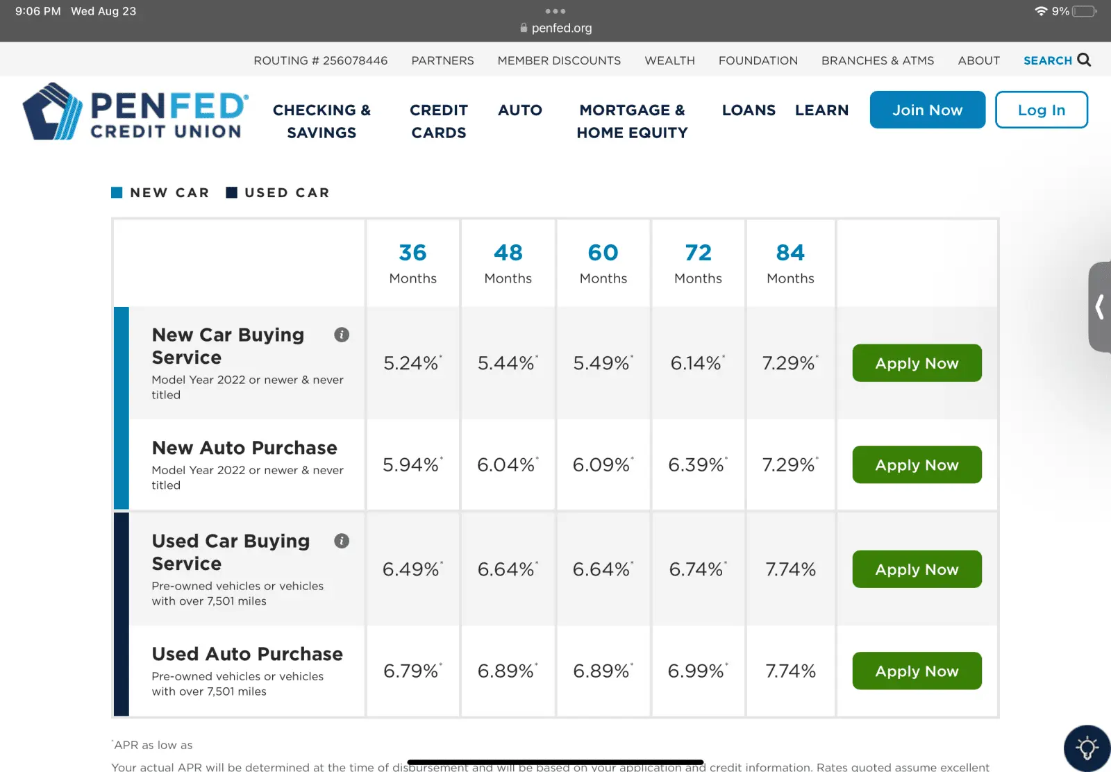Toggle the Used Car legend square
This screenshot has width=1111, height=772.
pos(232,192)
